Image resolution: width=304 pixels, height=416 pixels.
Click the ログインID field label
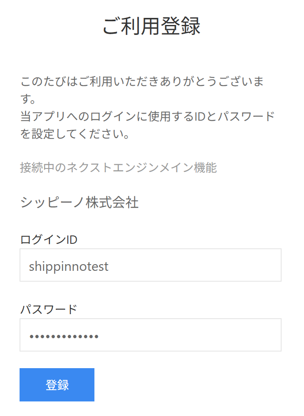coord(49,240)
